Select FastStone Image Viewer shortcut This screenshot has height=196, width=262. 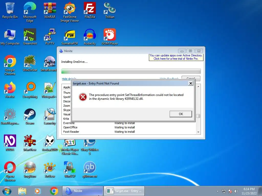[70, 12]
